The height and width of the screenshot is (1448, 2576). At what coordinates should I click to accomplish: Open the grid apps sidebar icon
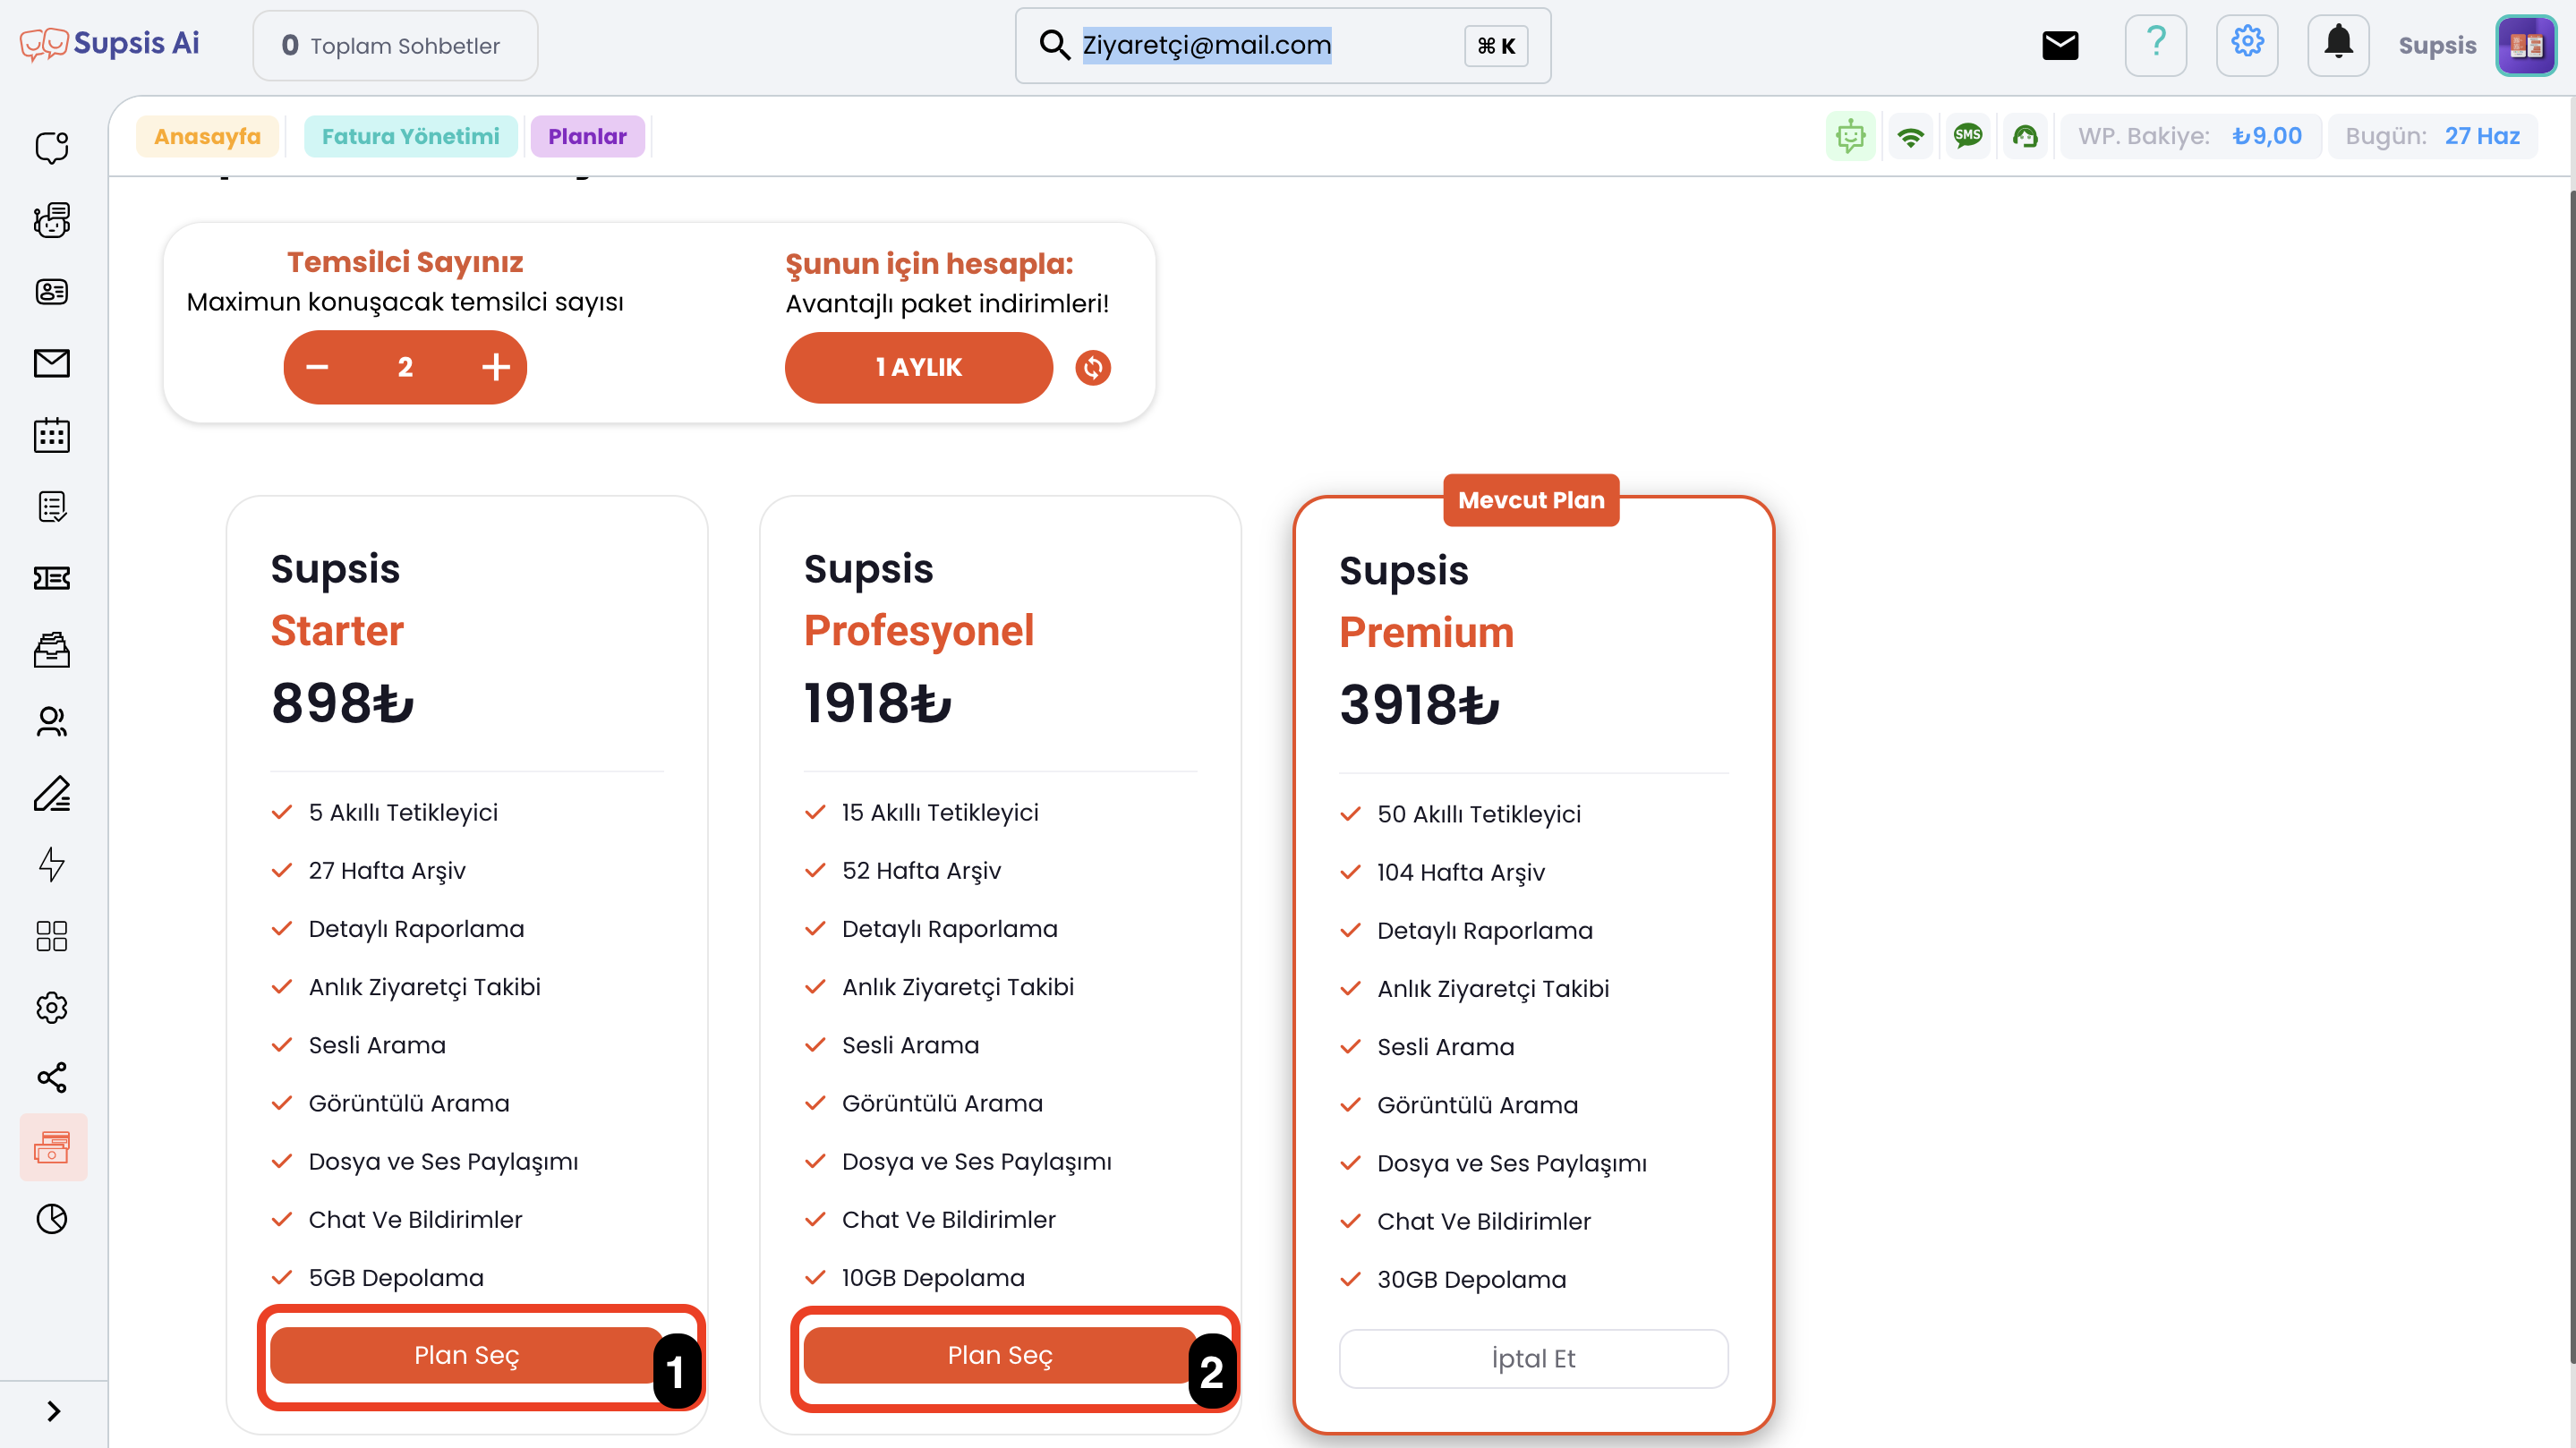pos(52,936)
